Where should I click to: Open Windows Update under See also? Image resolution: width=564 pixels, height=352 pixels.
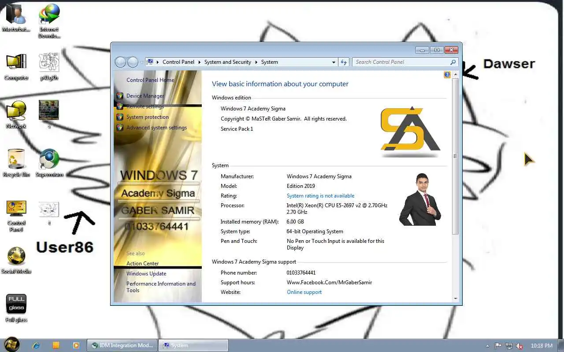(x=146, y=274)
